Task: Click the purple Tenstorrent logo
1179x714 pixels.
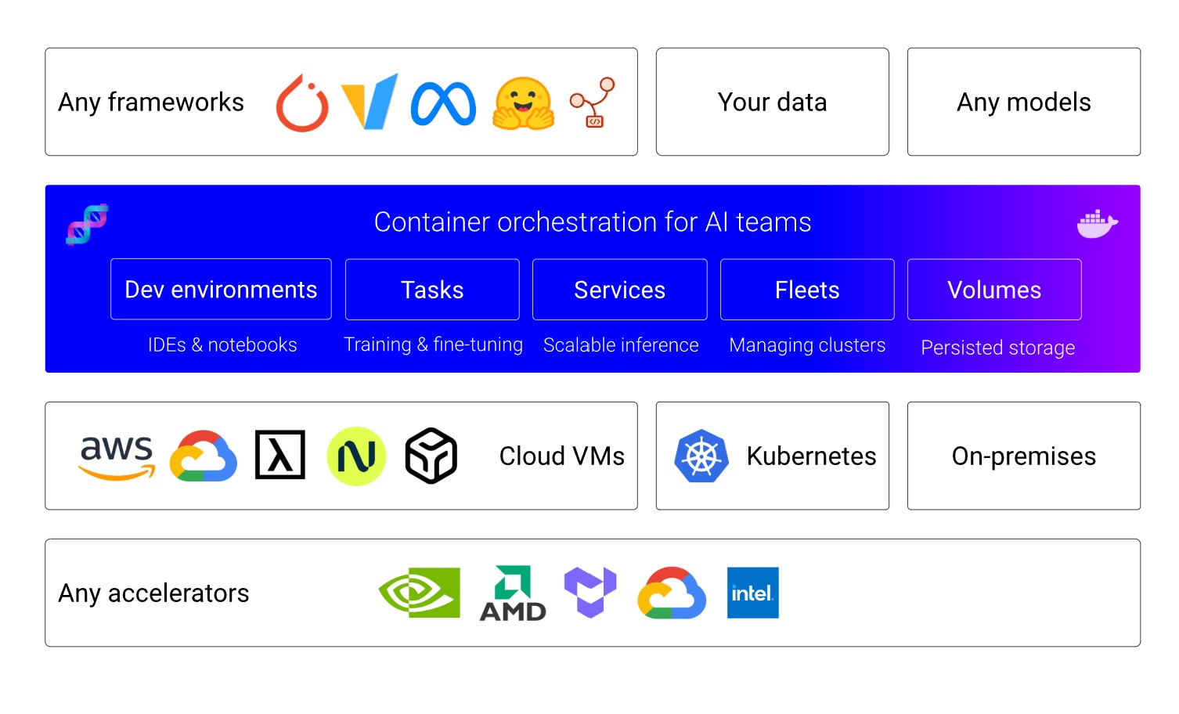Action: coord(590,593)
